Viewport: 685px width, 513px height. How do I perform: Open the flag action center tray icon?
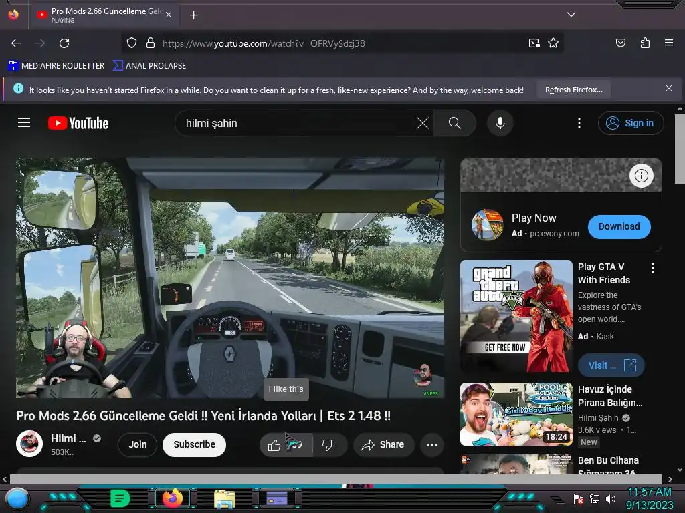(579, 498)
